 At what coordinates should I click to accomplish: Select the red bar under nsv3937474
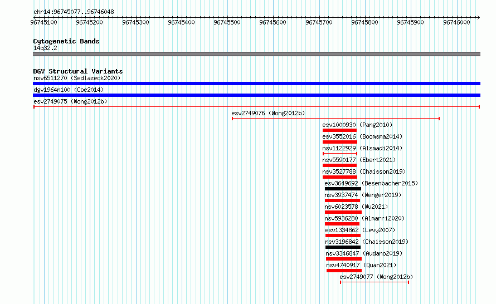[x=342, y=200]
